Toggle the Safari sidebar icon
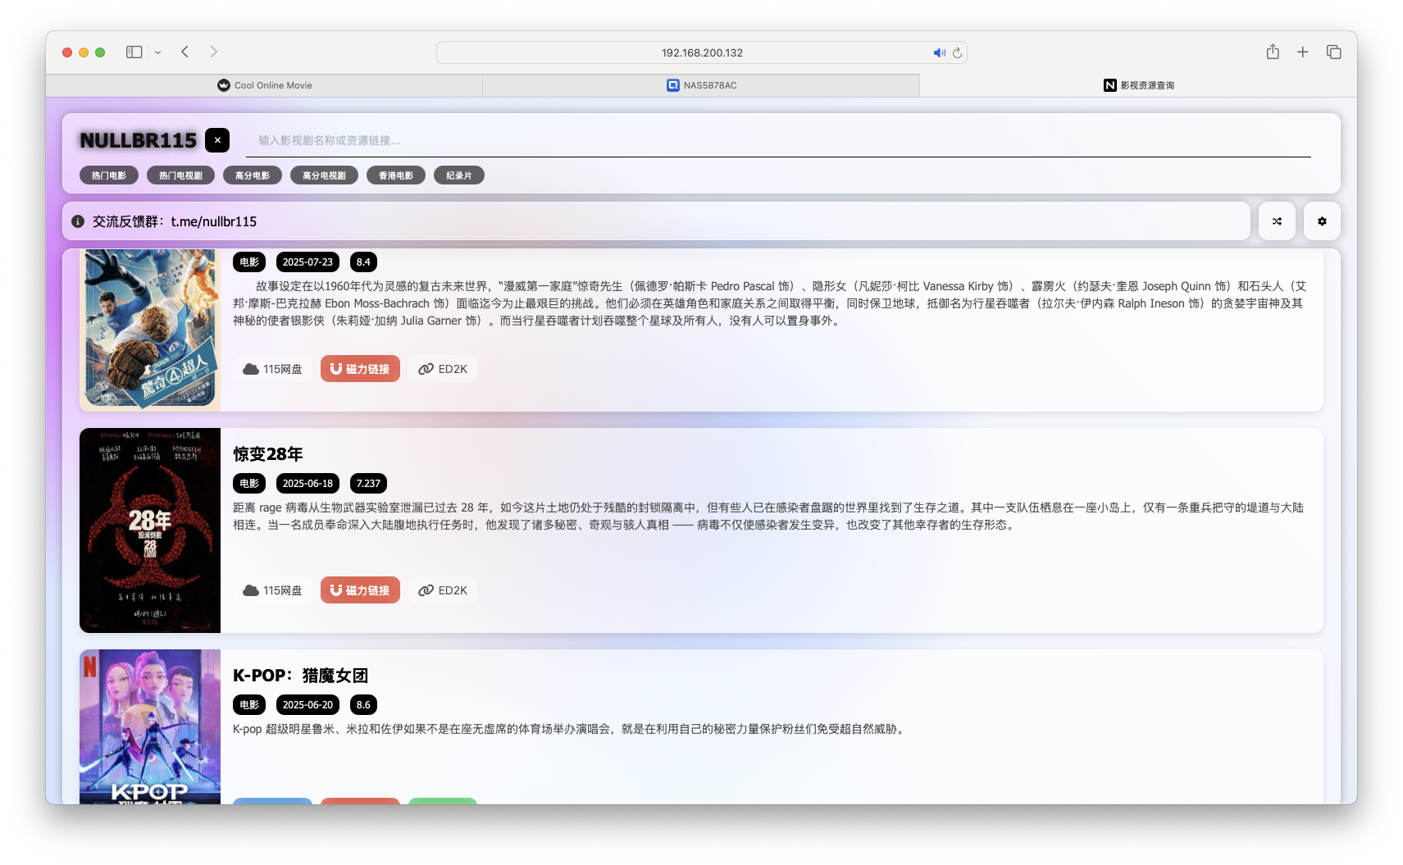The width and height of the screenshot is (1403, 865). [x=132, y=52]
